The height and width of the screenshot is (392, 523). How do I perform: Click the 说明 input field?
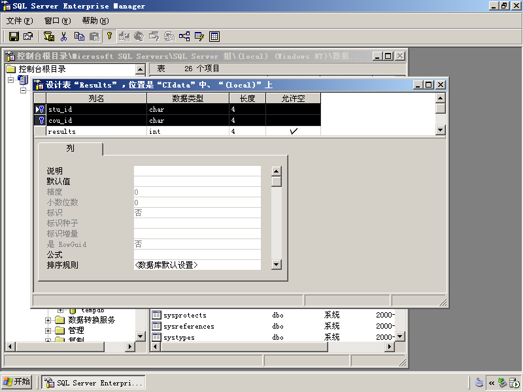[197, 171]
